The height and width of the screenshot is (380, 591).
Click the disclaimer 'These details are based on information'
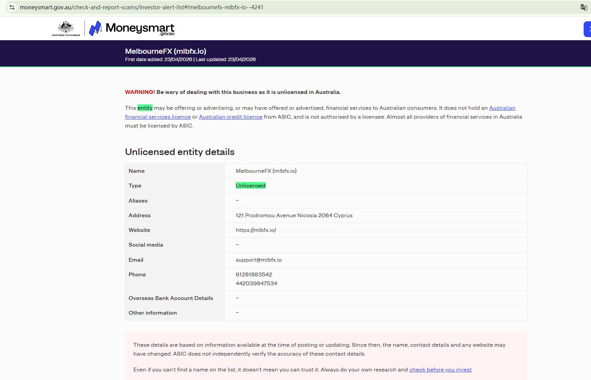[x=320, y=349]
